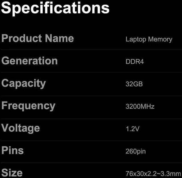Select the 260pin value
The image size is (182, 178).
(x=135, y=151)
